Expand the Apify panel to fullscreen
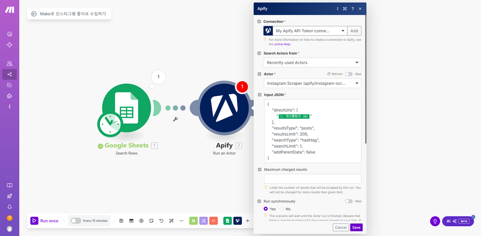This screenshot has width=481, height=236. tap(345, 9)
